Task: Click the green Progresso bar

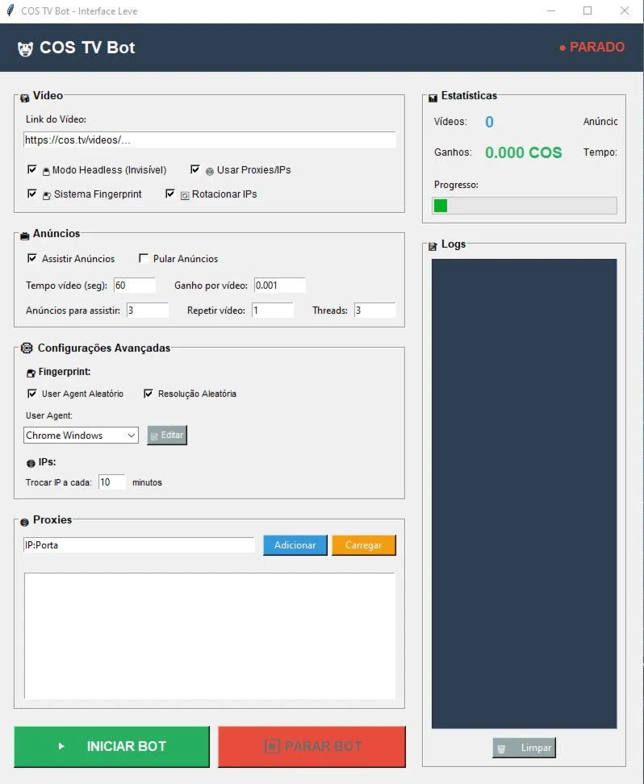Action: click(x=525, y=206)
